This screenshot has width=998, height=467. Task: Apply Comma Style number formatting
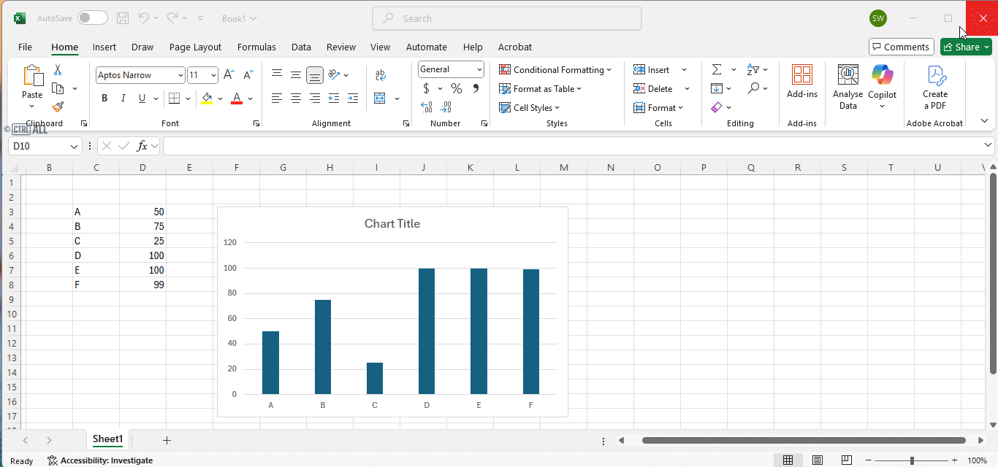[x=475, y=88]
